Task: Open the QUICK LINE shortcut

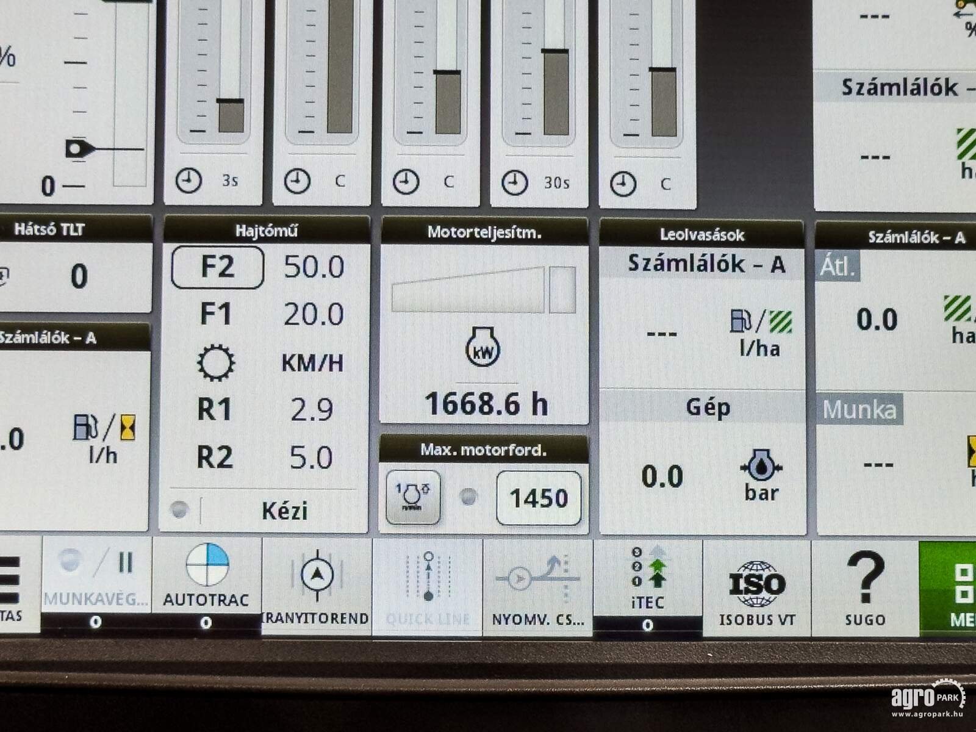Action: pyautogui.click(x=427, y=588)
